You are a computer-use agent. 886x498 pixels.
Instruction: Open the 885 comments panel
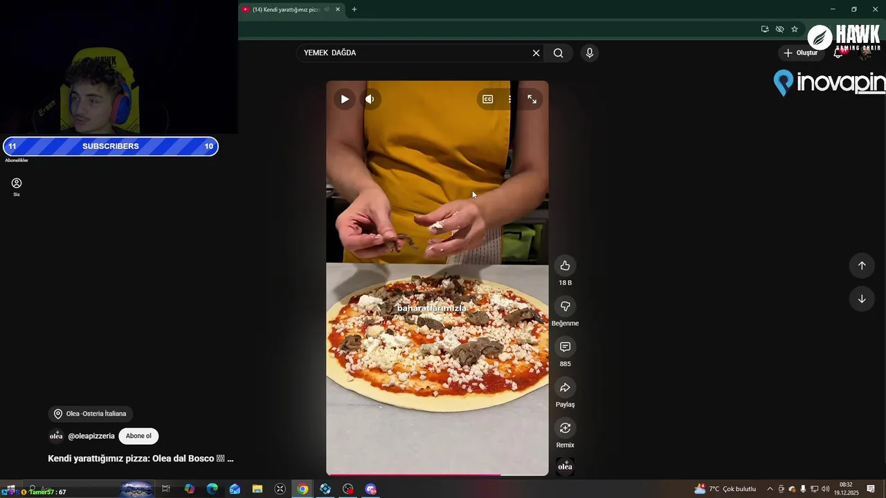pyautogui.click(x=565, y=347)
